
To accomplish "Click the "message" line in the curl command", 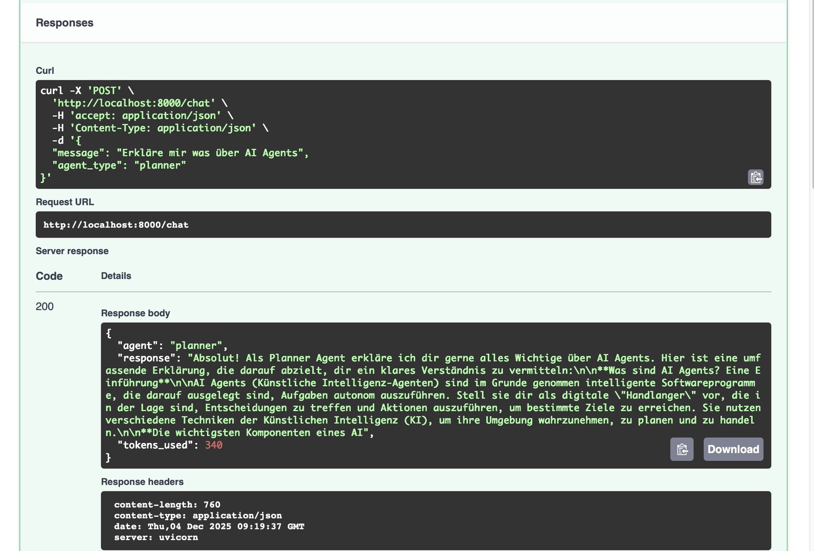I will tap(180, 153).
